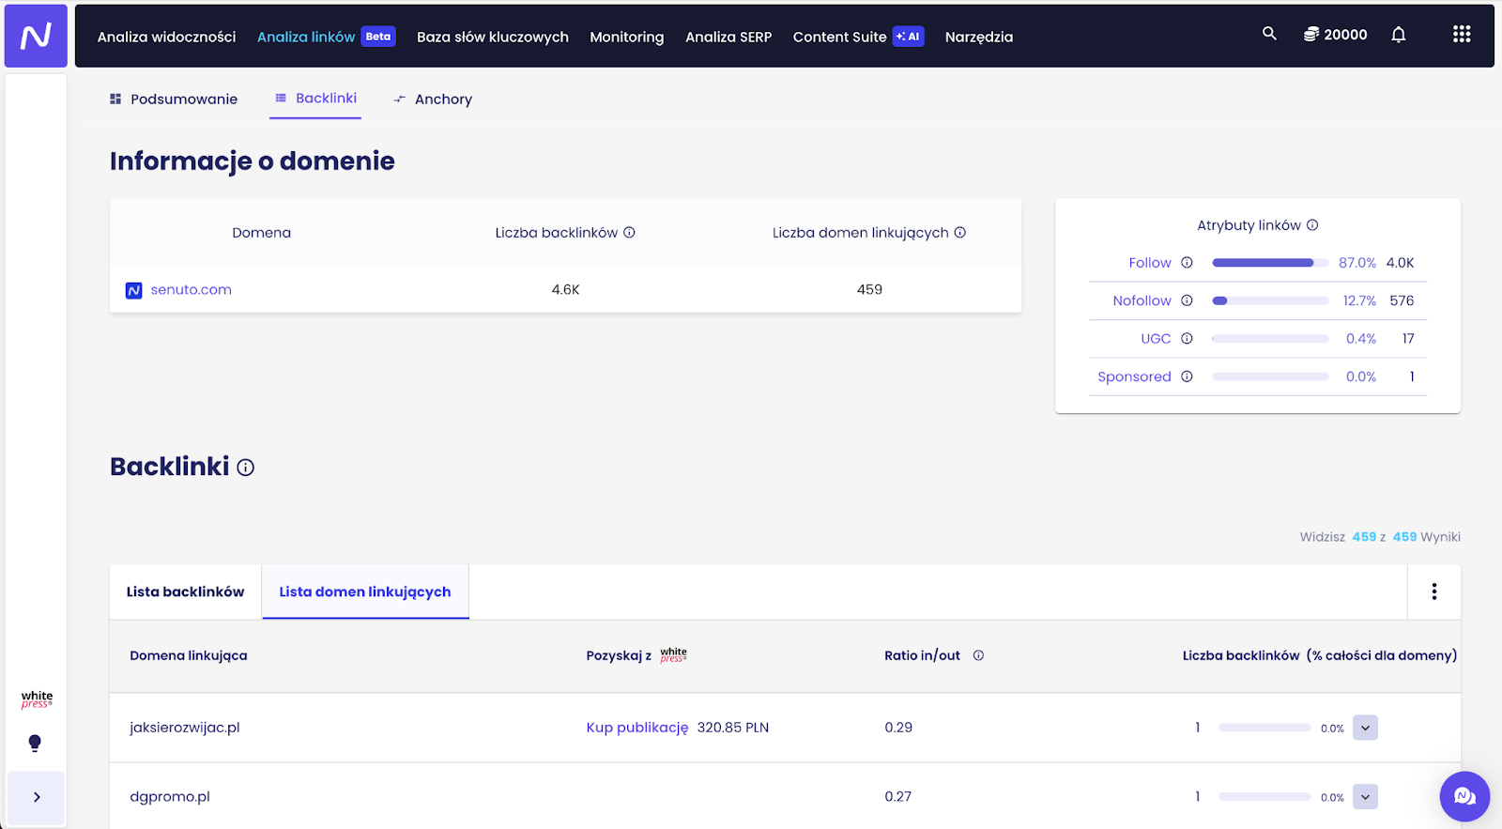Click the dgpromo.pl domain cell
Screen dimensions: 1502x829
[170, 797]
